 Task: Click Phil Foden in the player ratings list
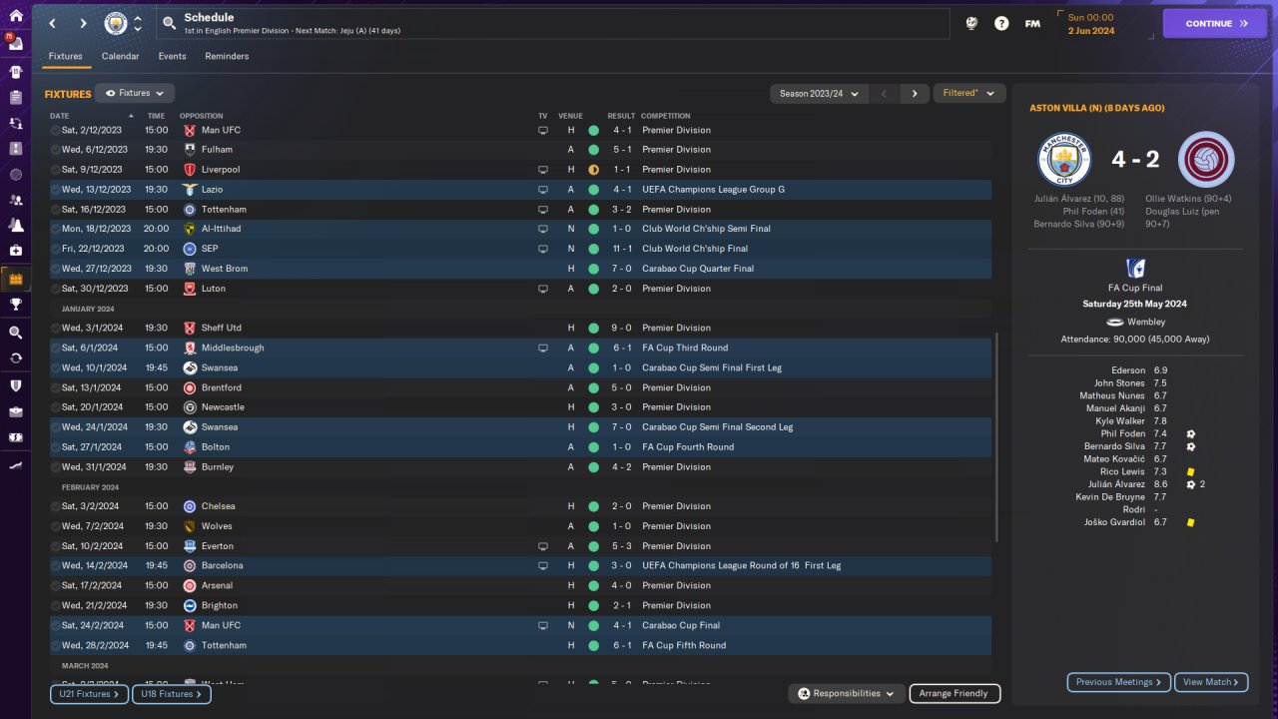pos(1123,433)
